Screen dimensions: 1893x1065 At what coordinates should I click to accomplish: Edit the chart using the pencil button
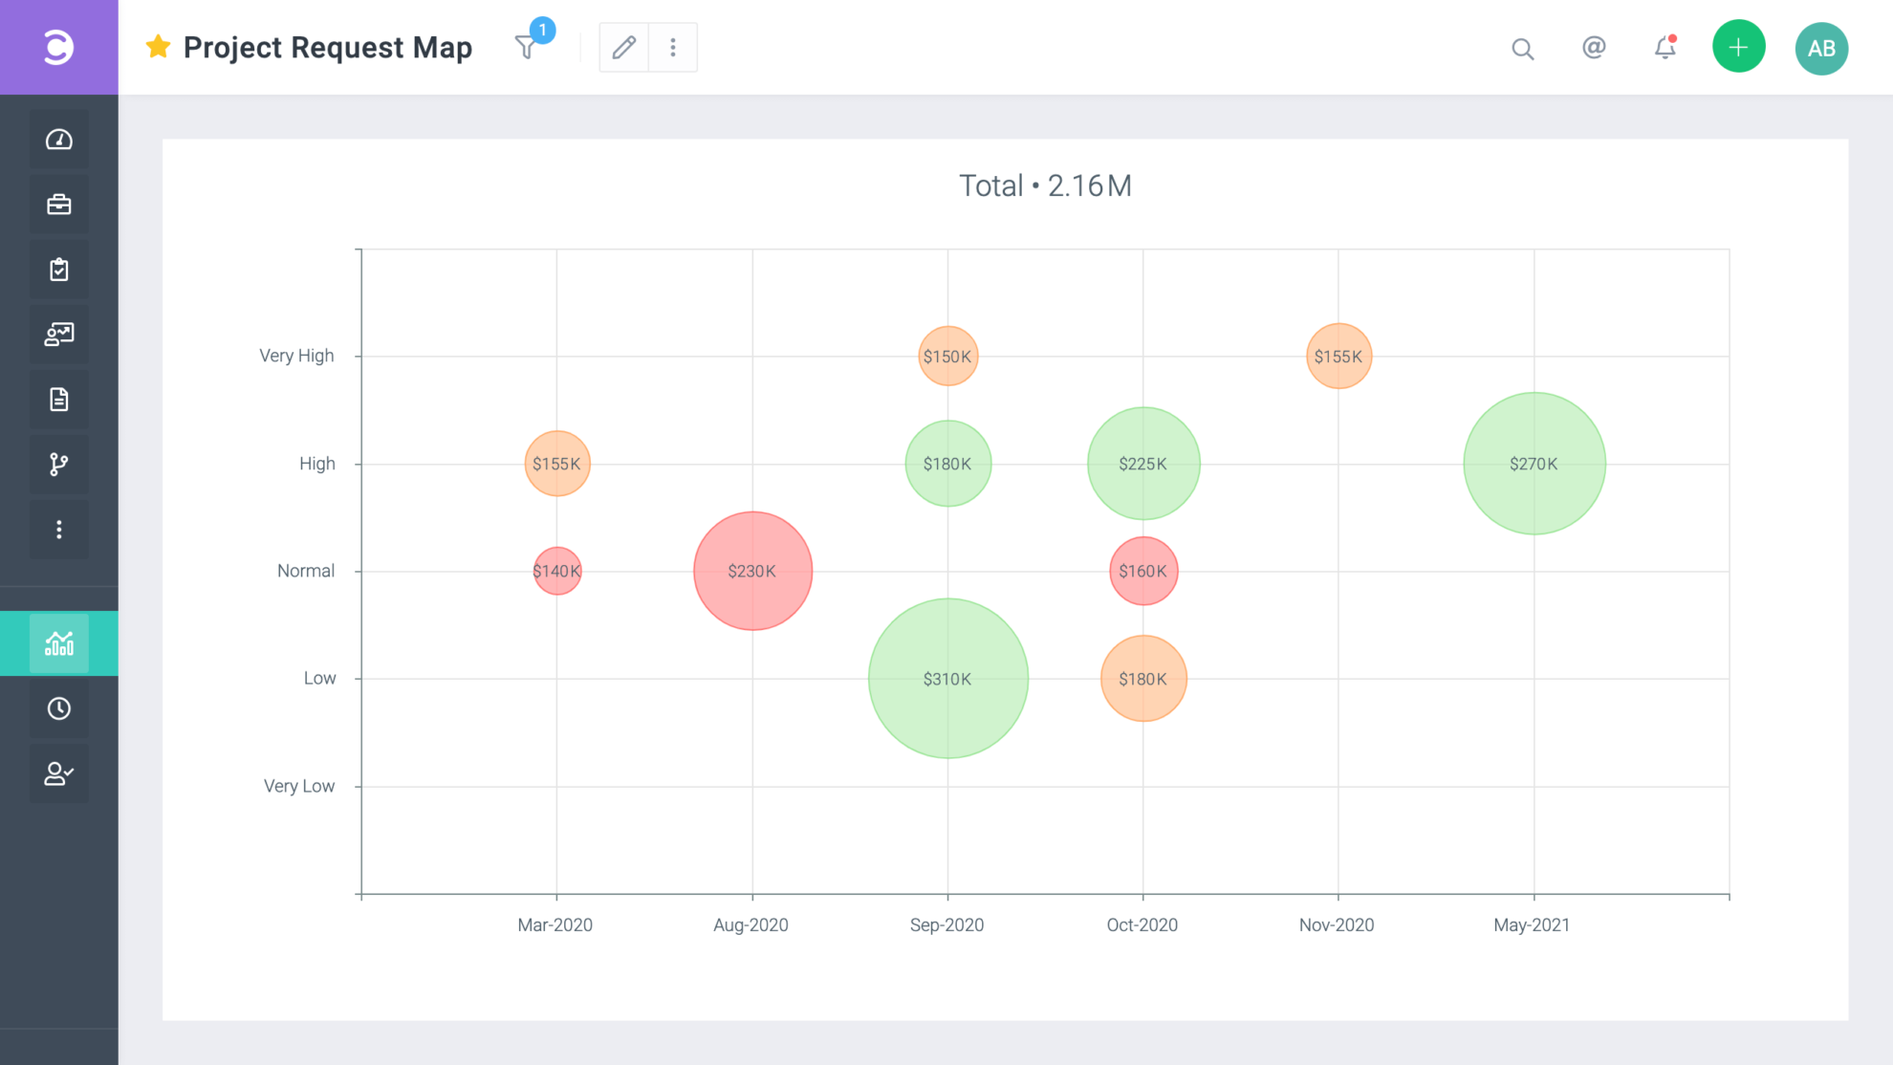(623, 46)
